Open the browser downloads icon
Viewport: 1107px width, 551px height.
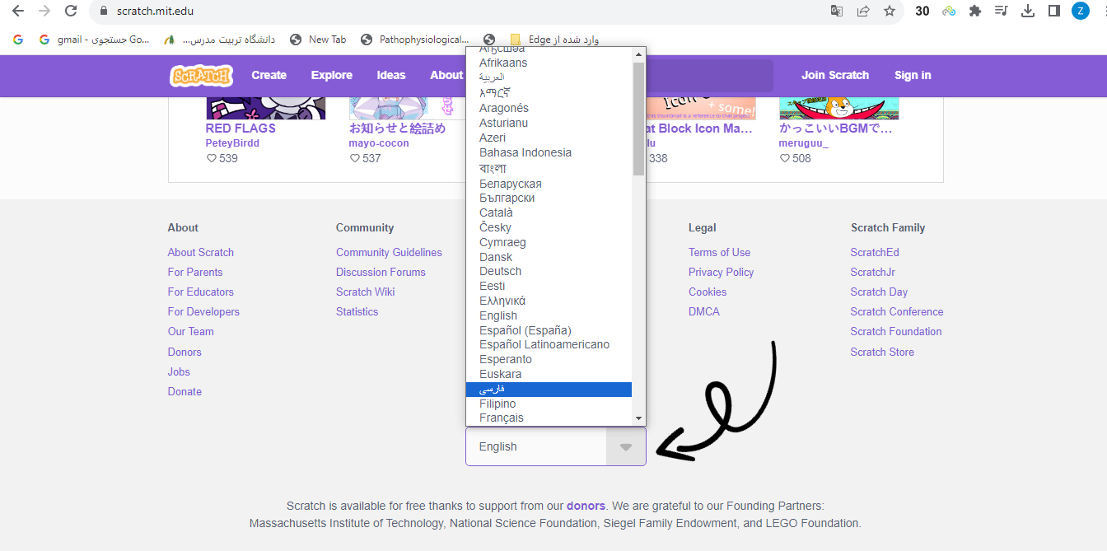pos(1028,12)
